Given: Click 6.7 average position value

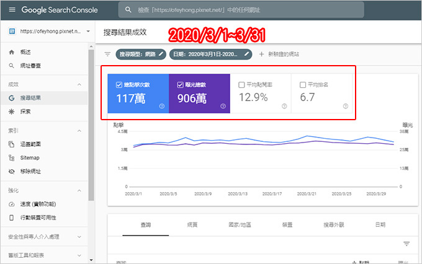Looking at the screenshot, I should 307,97.
